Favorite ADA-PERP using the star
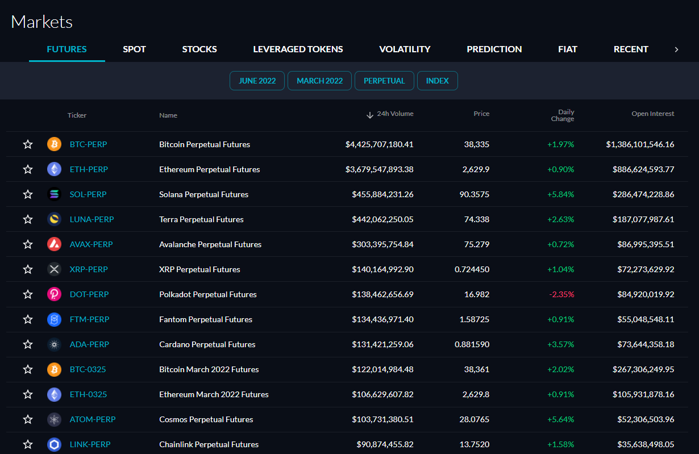 click(x=28, y=344)
